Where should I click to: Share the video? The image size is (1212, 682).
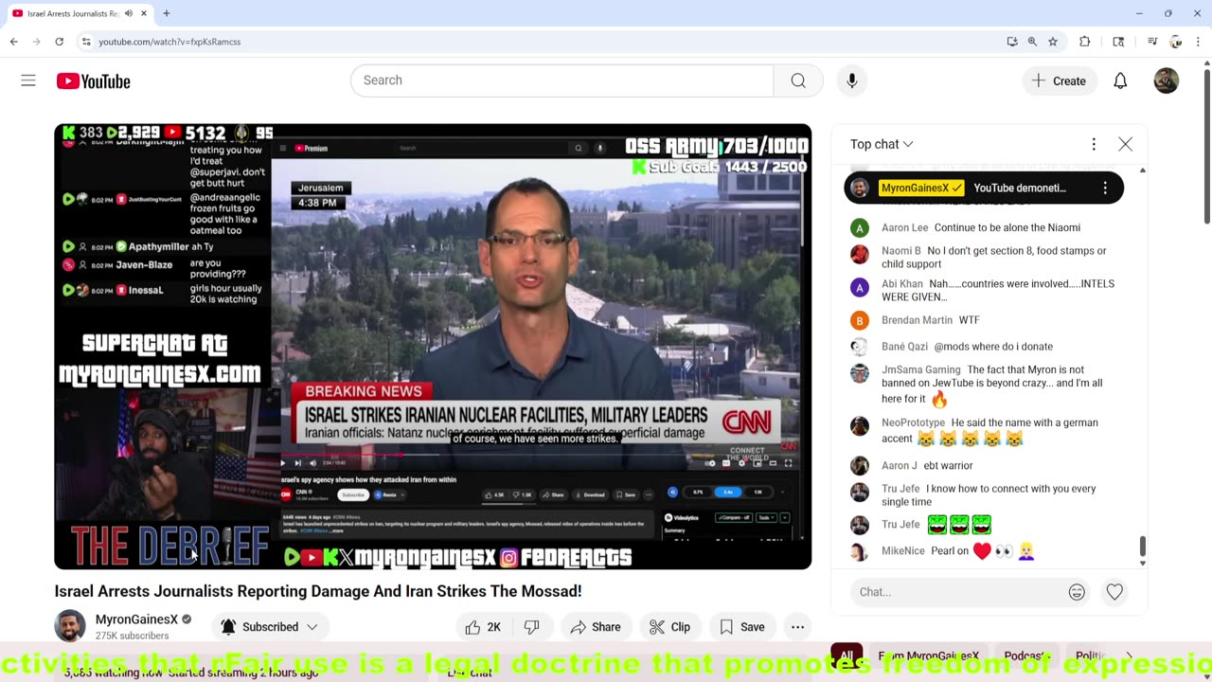point(595,627)
